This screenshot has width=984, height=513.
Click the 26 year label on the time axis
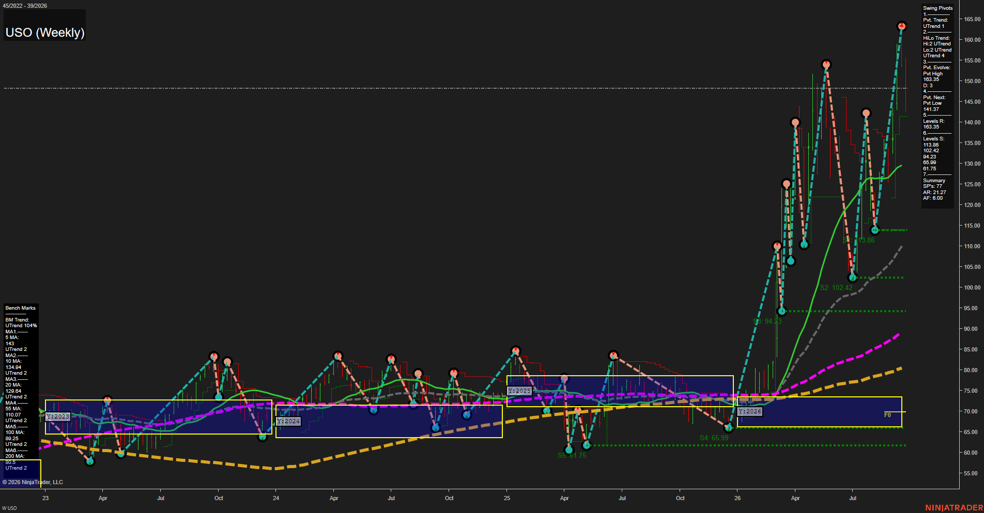pyautogui.click(x=737, y=498)
